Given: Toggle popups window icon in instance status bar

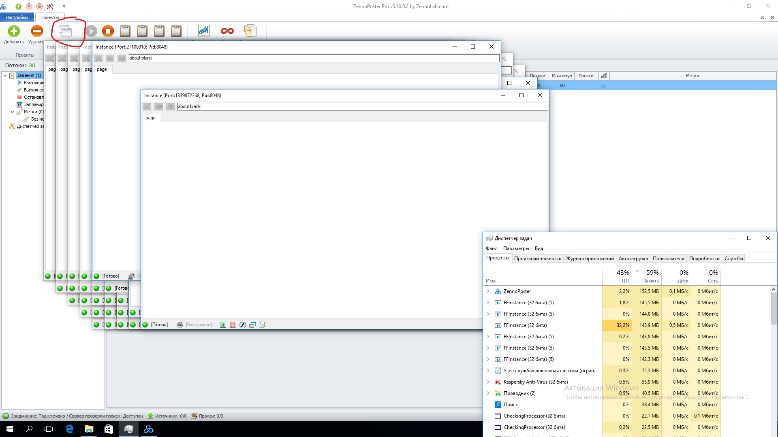Looking at the screenshot, I should pos(252,325).
